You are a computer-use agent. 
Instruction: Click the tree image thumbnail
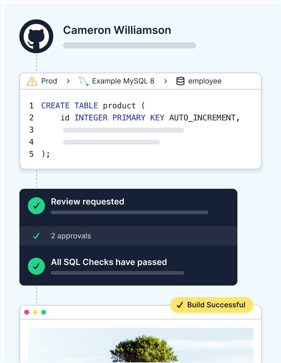[140, 345]
